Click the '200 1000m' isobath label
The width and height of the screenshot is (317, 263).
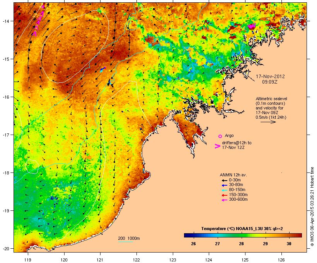pyautogui.click(x=129, y=238)
